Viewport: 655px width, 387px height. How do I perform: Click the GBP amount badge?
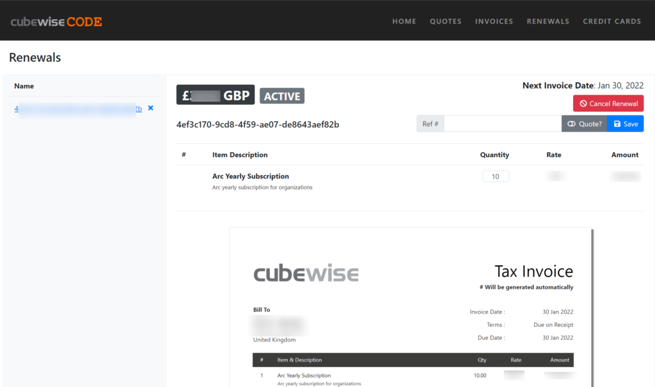(216, 95)
